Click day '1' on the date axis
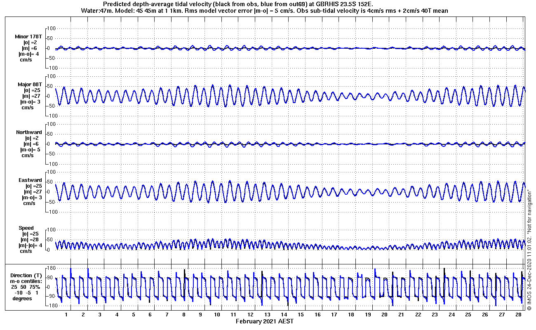The height and width of the screenshot is (330, 536). pos(66,315)
